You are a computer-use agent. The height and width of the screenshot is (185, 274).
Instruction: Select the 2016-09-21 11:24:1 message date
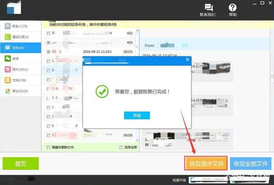click(x=97, y=52)
